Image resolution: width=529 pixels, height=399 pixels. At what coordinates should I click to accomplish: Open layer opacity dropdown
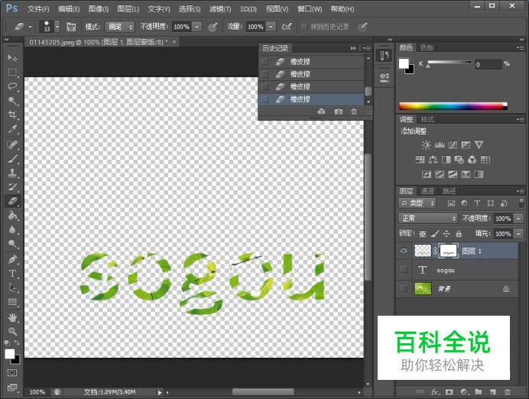tap(518, 219)
